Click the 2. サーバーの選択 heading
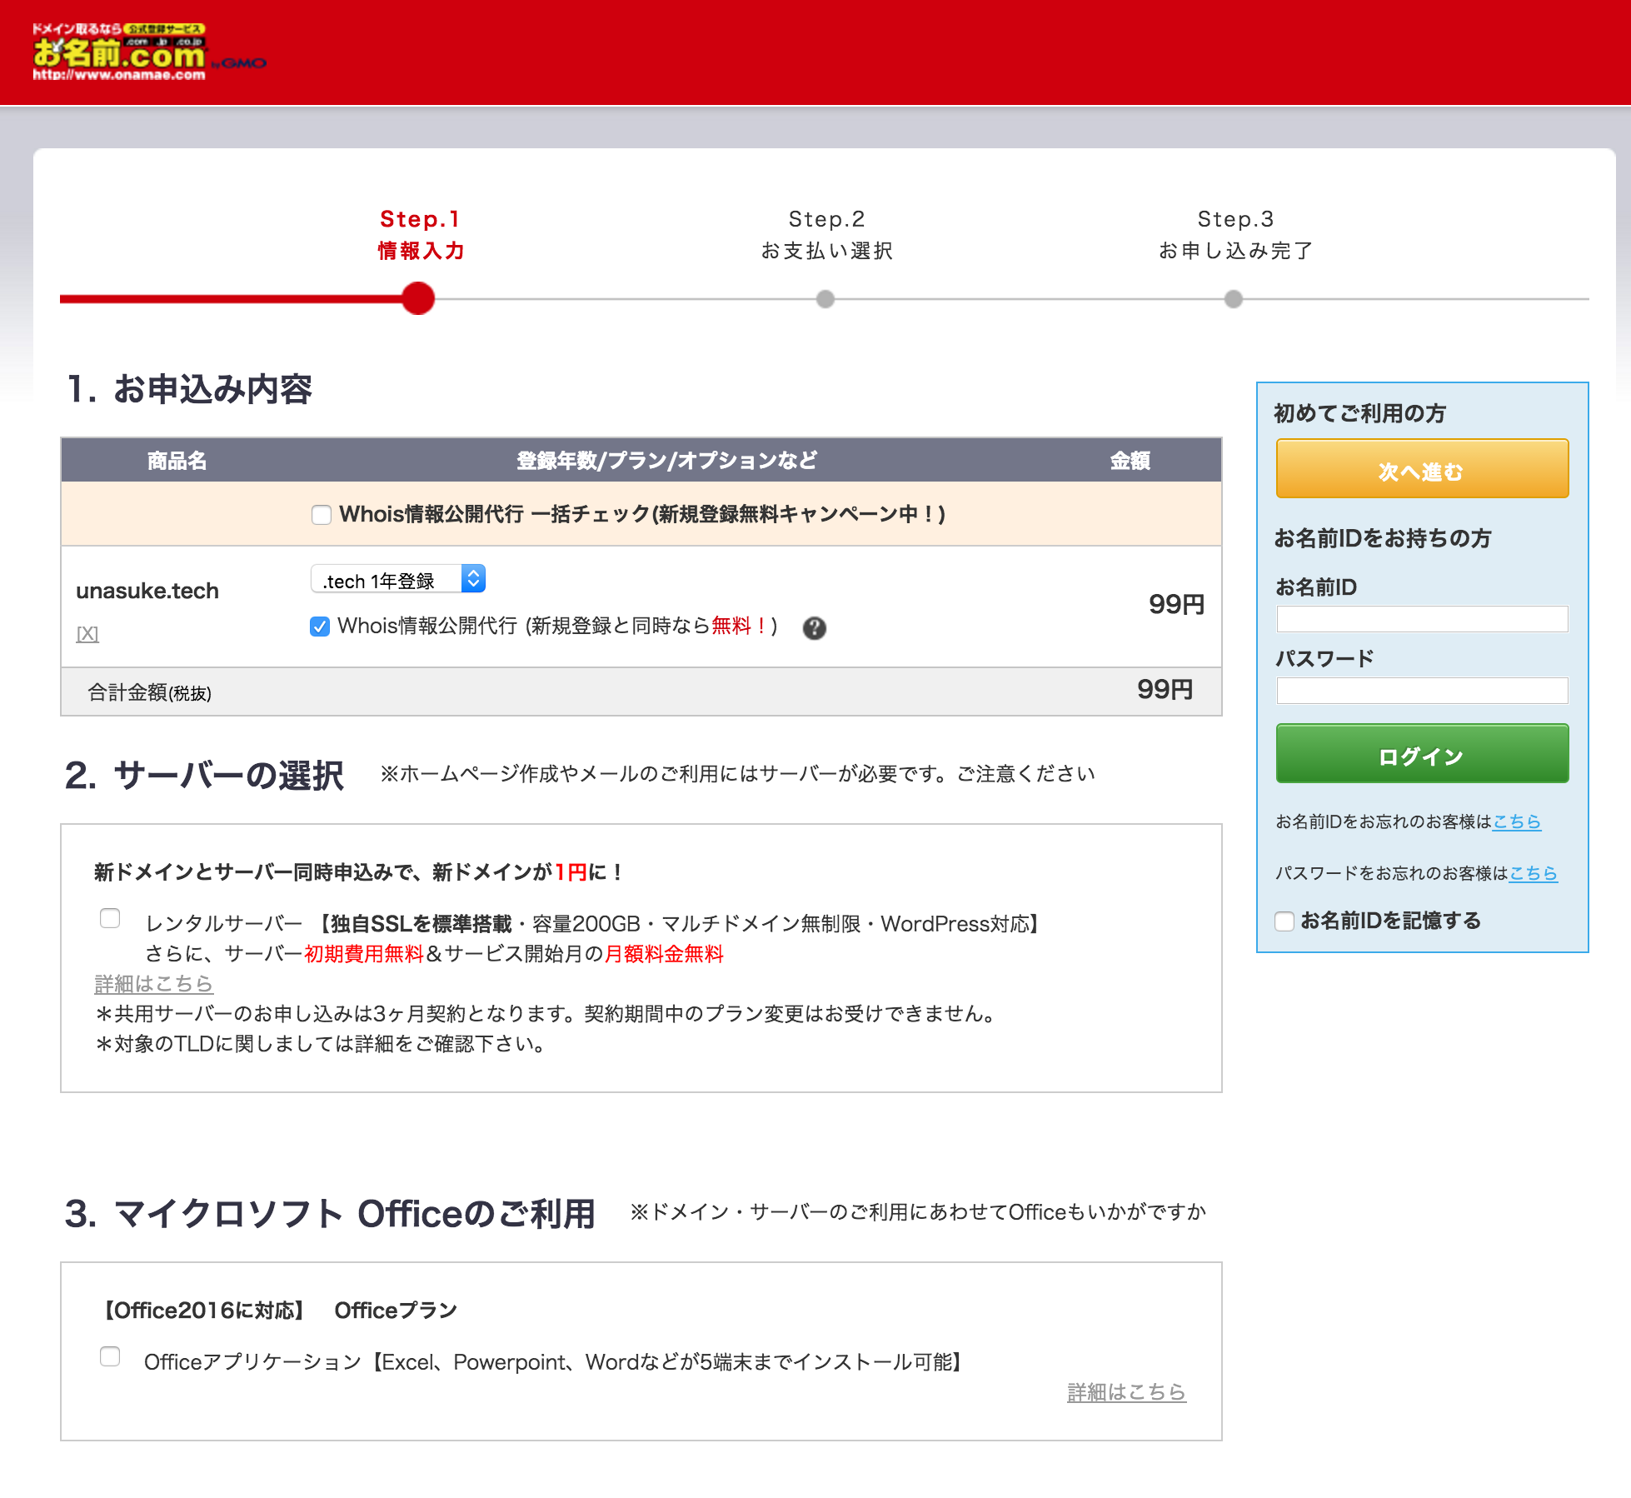This screenshot has width=1631, height=1498. click(x=204, y=775)
